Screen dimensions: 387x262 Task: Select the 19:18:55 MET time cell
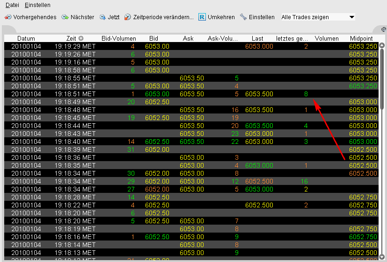tap(75, 78)
